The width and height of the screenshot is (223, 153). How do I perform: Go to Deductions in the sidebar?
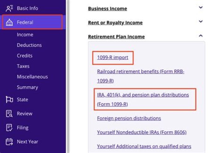coord(29,45)
